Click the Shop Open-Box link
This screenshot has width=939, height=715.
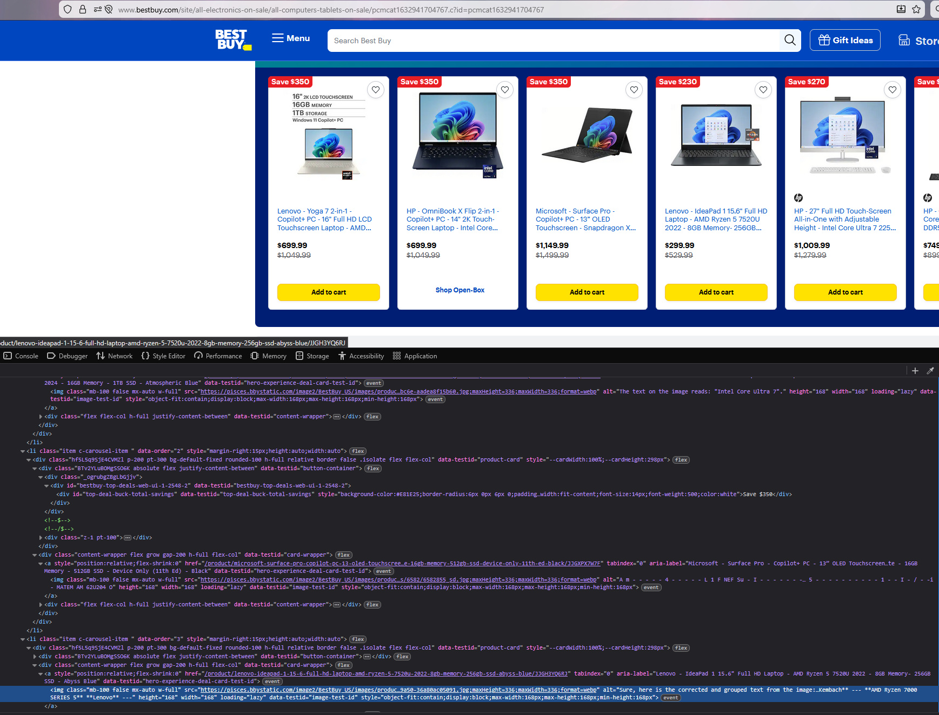coord(460,290)
